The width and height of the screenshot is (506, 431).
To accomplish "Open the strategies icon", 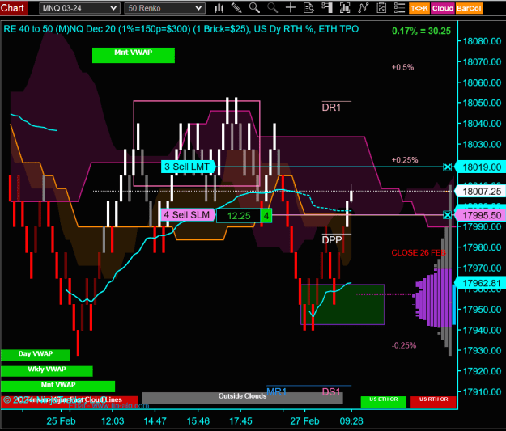I will [381, 8].
